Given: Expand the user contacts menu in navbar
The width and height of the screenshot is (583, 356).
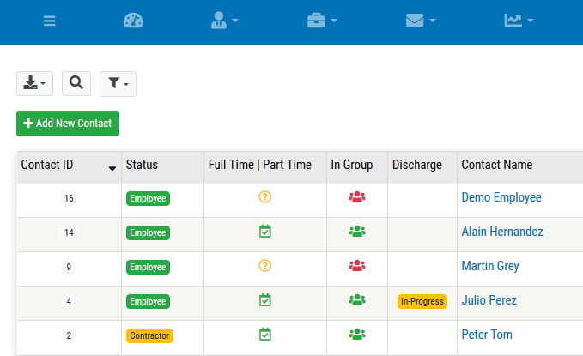Looking at the screenshot, I should tap(224, 21).
